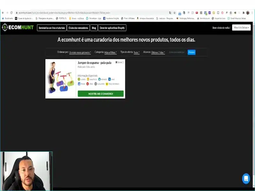Open the Categoria Mãe e Filhos dropdown
Screen dimensions: 255x191
click(111, 53)
